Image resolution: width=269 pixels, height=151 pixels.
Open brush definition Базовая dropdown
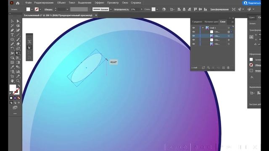[x=111, y=9]
